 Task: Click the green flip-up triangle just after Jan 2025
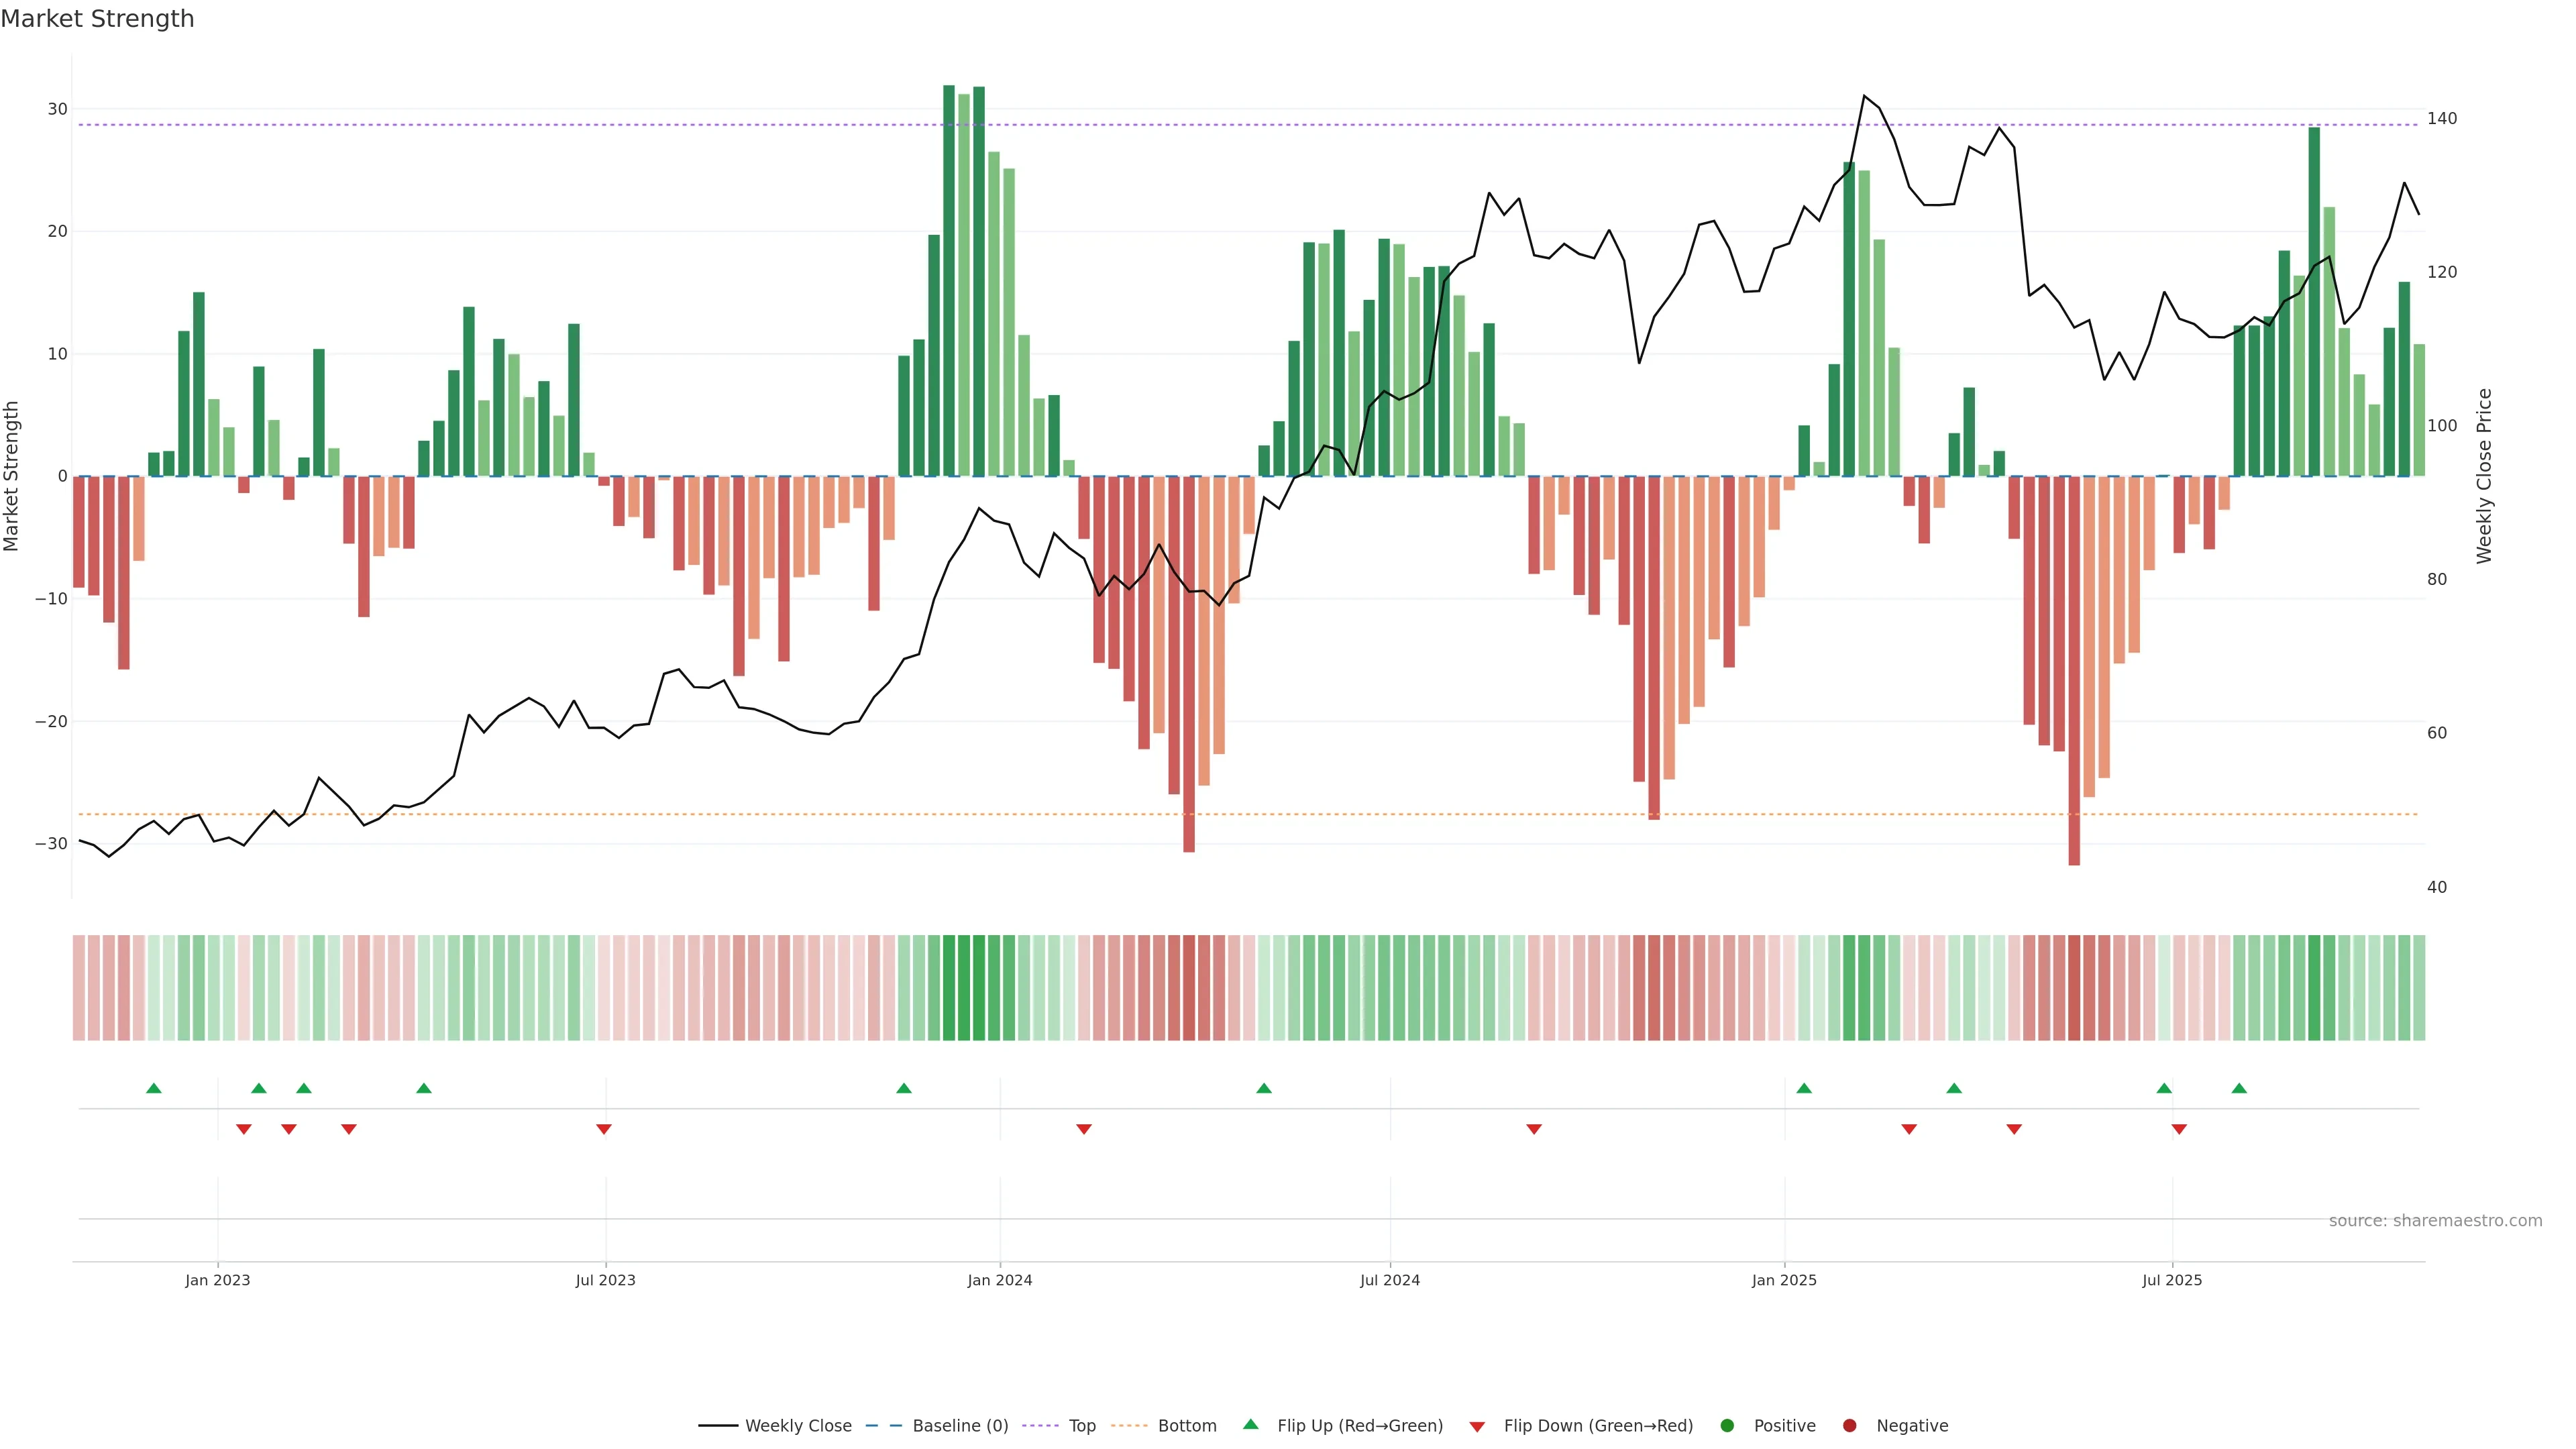pos(1804,1088)
